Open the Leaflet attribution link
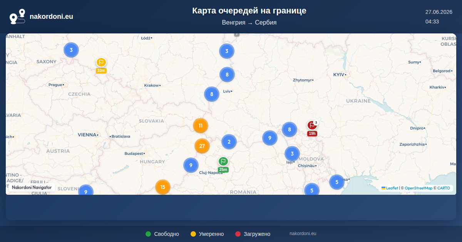Viewport: 462px width, 242px height. point(390,188)
